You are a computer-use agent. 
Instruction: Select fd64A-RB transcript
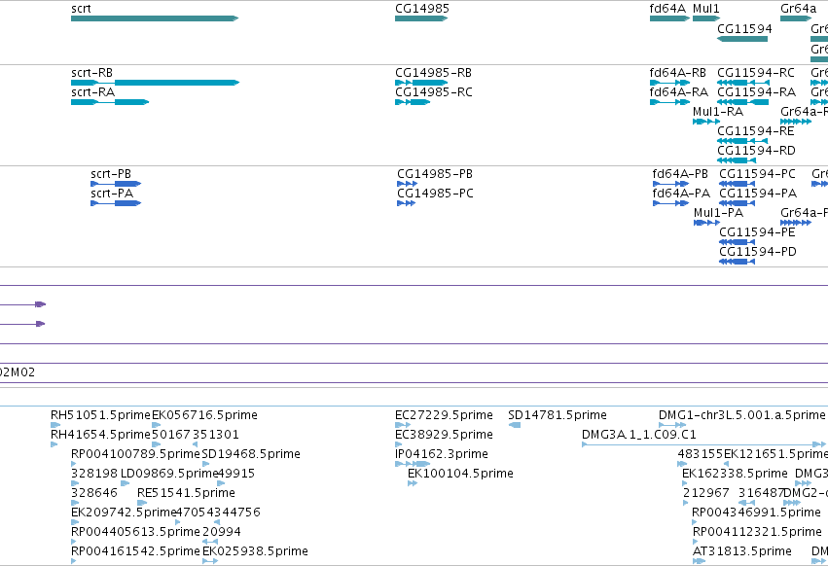669,83
